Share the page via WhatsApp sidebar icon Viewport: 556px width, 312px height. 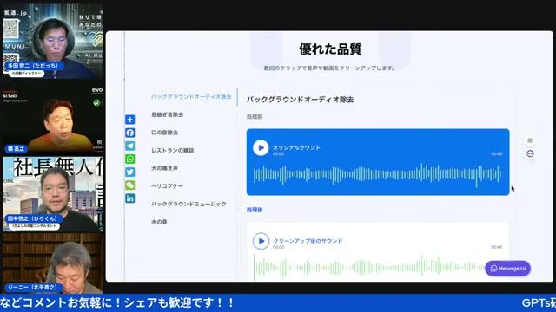pyautogui.click(x=130, y=159)
